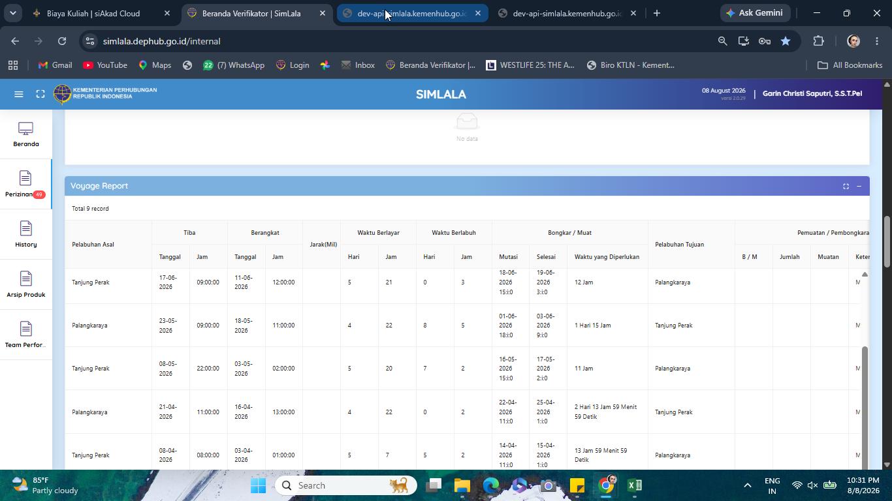The width and height of the screenshot is (892, 501).
Task: Open the Beranda sidebar item
Action: pyautogui.click(x=26, y=134)
